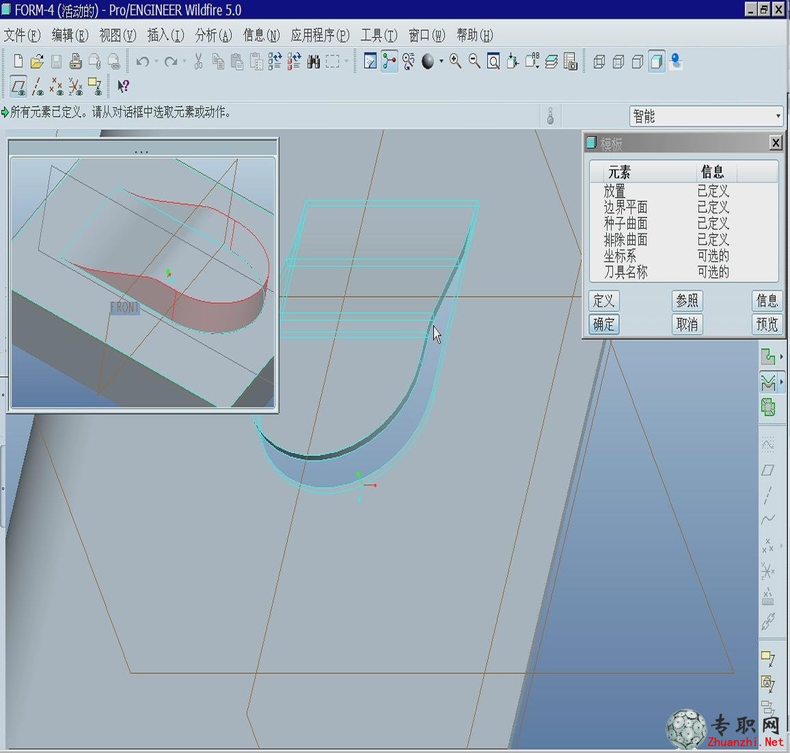Toggle Enhanced Realism blue ball icon
Viewport: 790px width, 753px height.
(x=676, y=61)
